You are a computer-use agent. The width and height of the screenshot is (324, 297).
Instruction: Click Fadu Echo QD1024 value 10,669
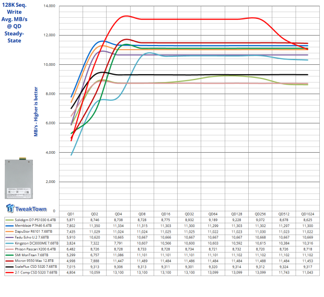tap(308, 237)
